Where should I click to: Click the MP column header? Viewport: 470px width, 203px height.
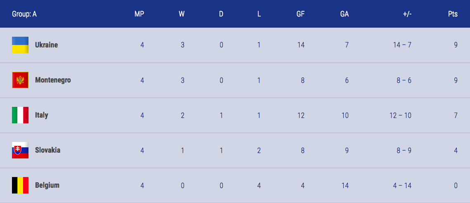139,14
